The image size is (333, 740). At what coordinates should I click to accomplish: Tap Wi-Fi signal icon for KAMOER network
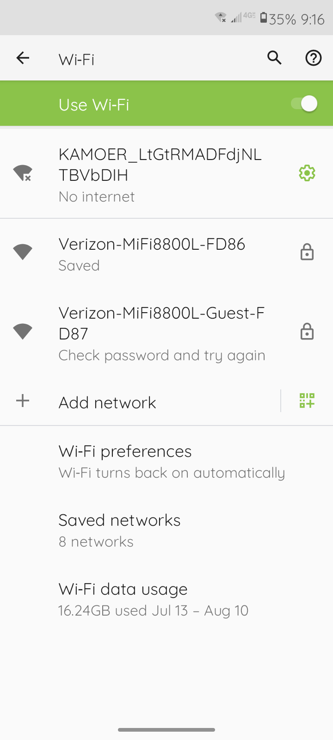pyautogui.click(x=23, y=173)
